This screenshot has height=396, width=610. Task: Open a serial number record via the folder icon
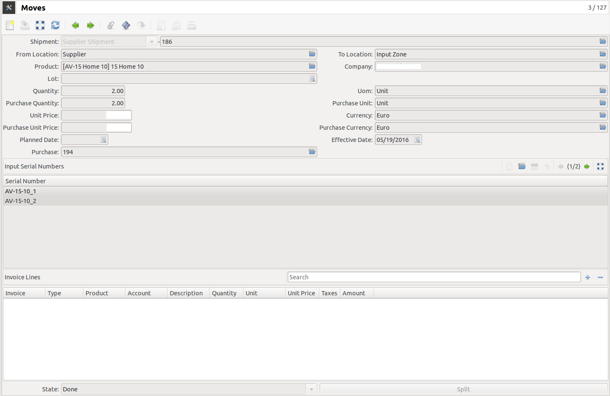click(x=522, y=166)
